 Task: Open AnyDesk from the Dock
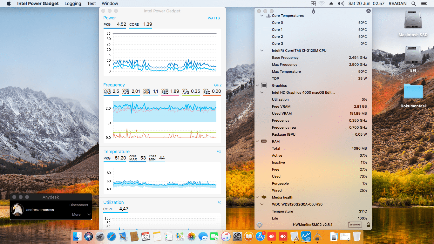[272, 237]
